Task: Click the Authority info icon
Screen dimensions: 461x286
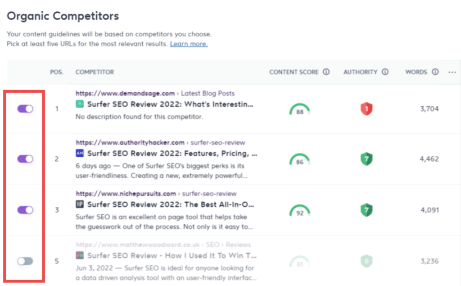Action: pyautogui.click(x=385, y=72)
